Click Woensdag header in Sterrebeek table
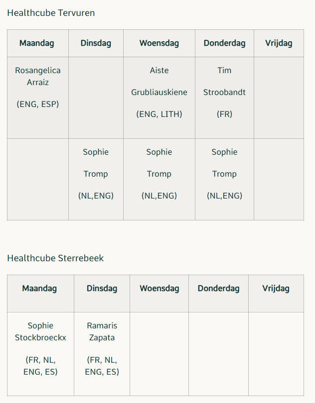The image size is (315, 403). pos(159,294)
